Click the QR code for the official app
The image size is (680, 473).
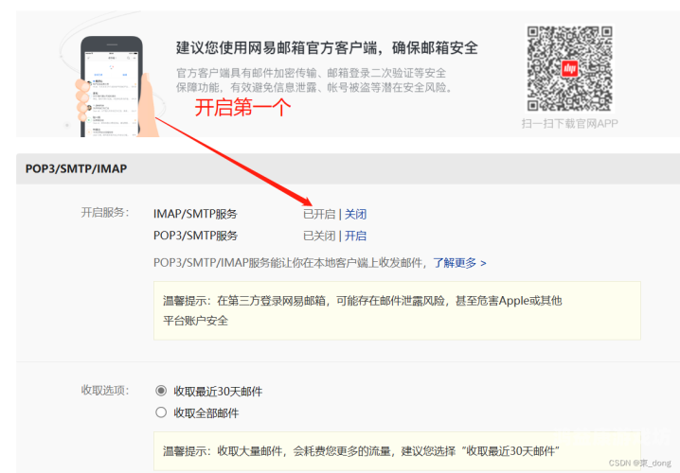(569, 68)
